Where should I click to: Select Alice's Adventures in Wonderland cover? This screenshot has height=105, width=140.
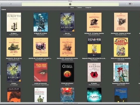point(121,47)
